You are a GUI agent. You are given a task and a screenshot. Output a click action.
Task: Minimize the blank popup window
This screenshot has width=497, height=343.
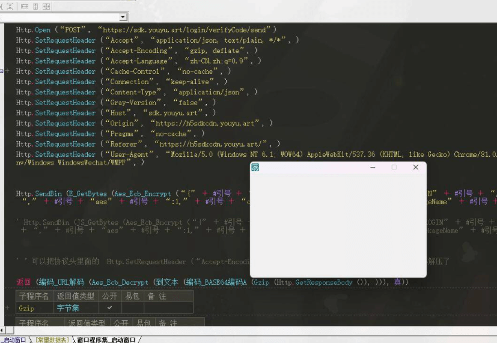pyautogui.click(x=373, y=167)
